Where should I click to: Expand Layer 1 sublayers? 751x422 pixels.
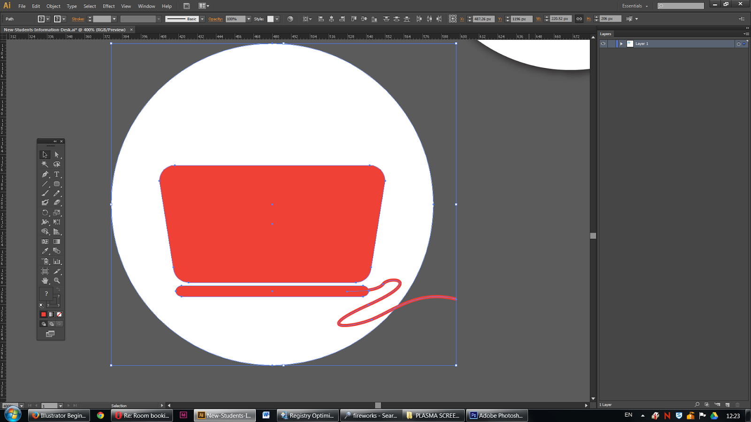(621, 44)
